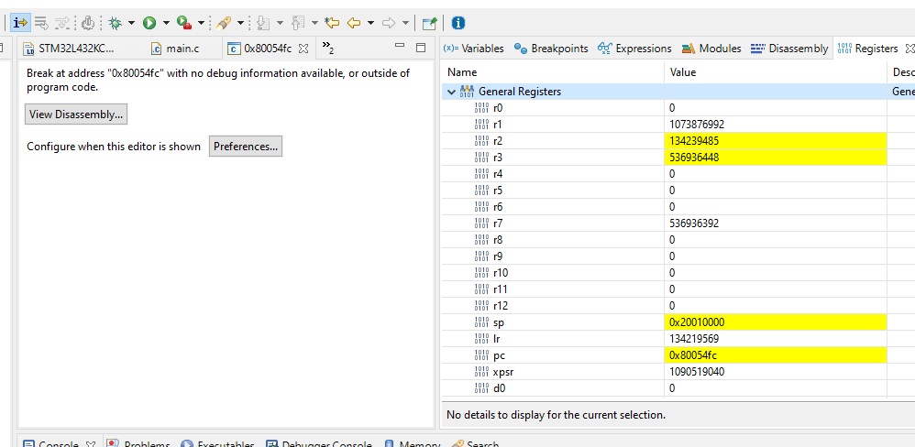Screen dimensions: 915x447
Task: Click the Next Annotation icon
Action: click(263, 23)
